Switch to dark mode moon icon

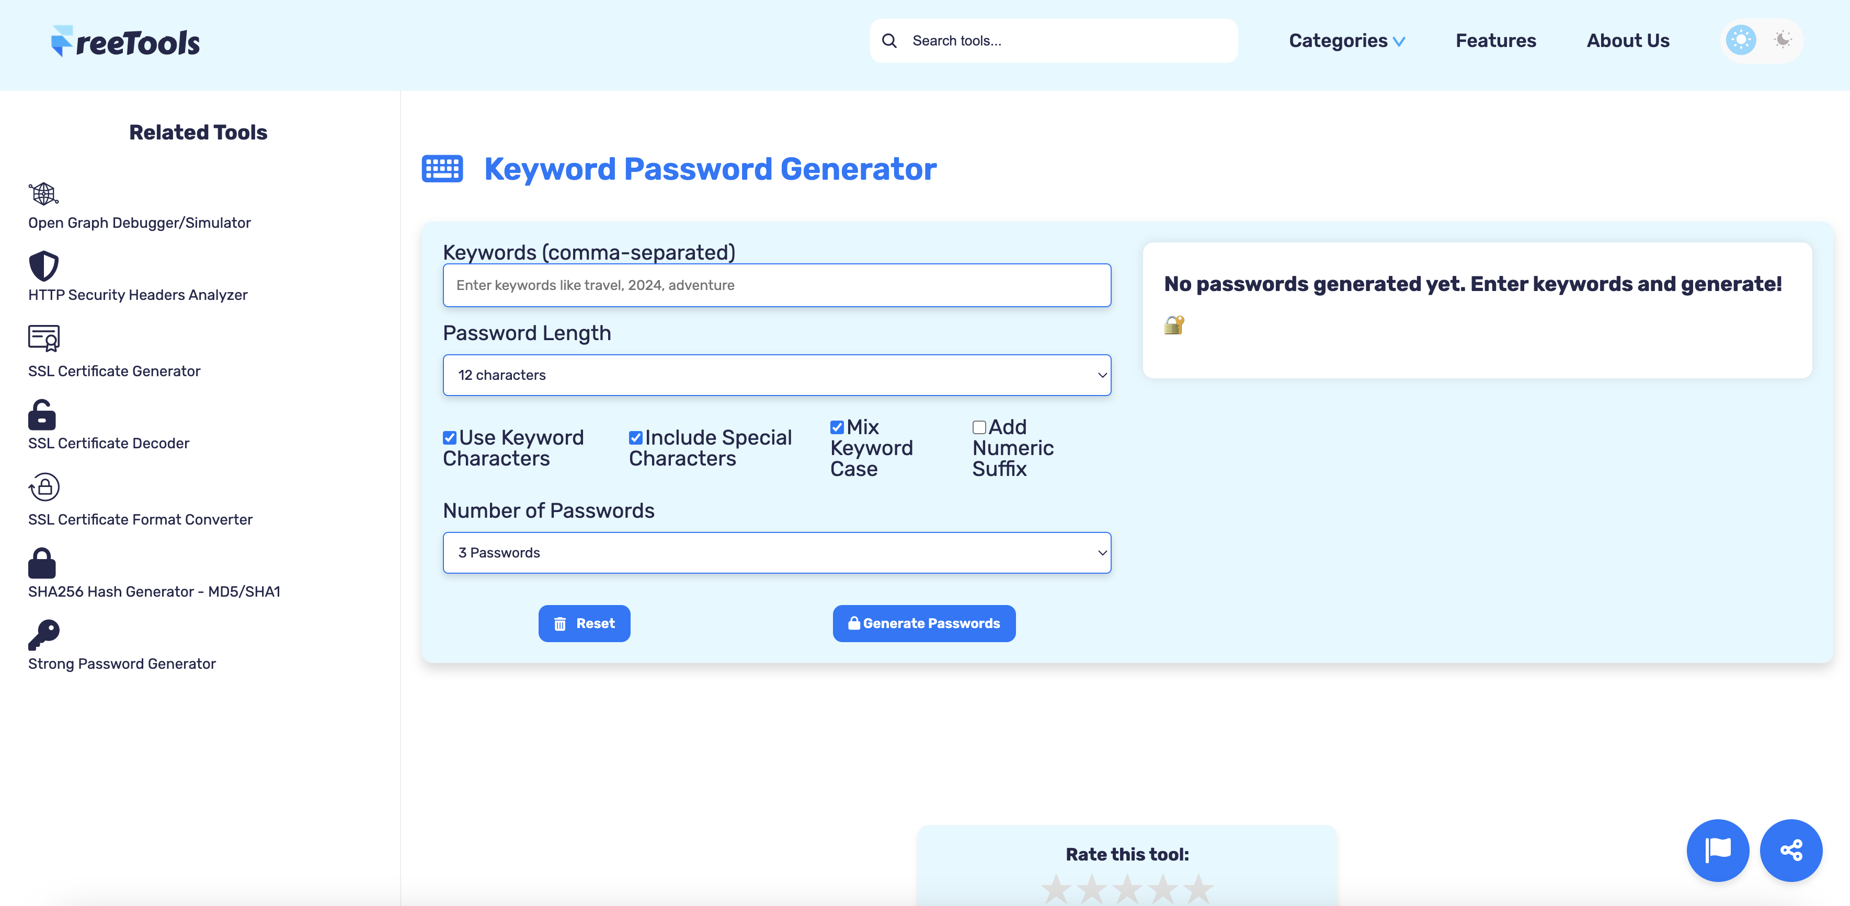[x=1783, y=40]
